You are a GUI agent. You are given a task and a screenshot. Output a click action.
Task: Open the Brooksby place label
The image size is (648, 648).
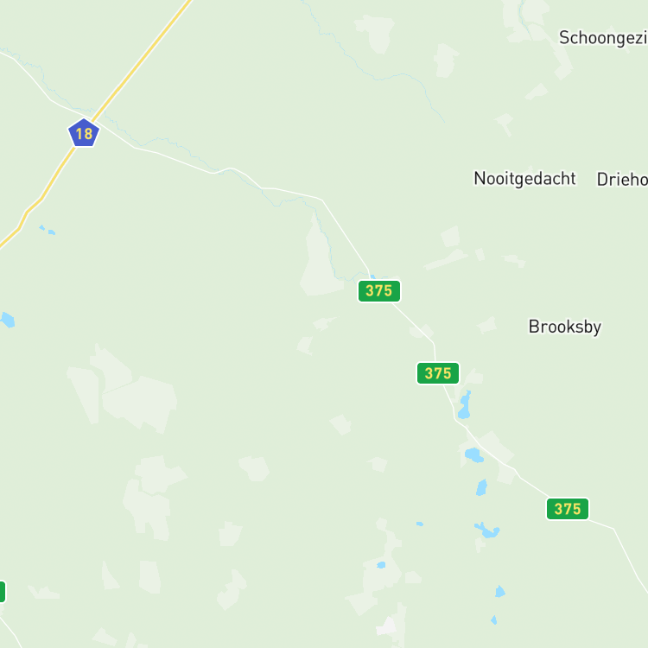[565, 327]
